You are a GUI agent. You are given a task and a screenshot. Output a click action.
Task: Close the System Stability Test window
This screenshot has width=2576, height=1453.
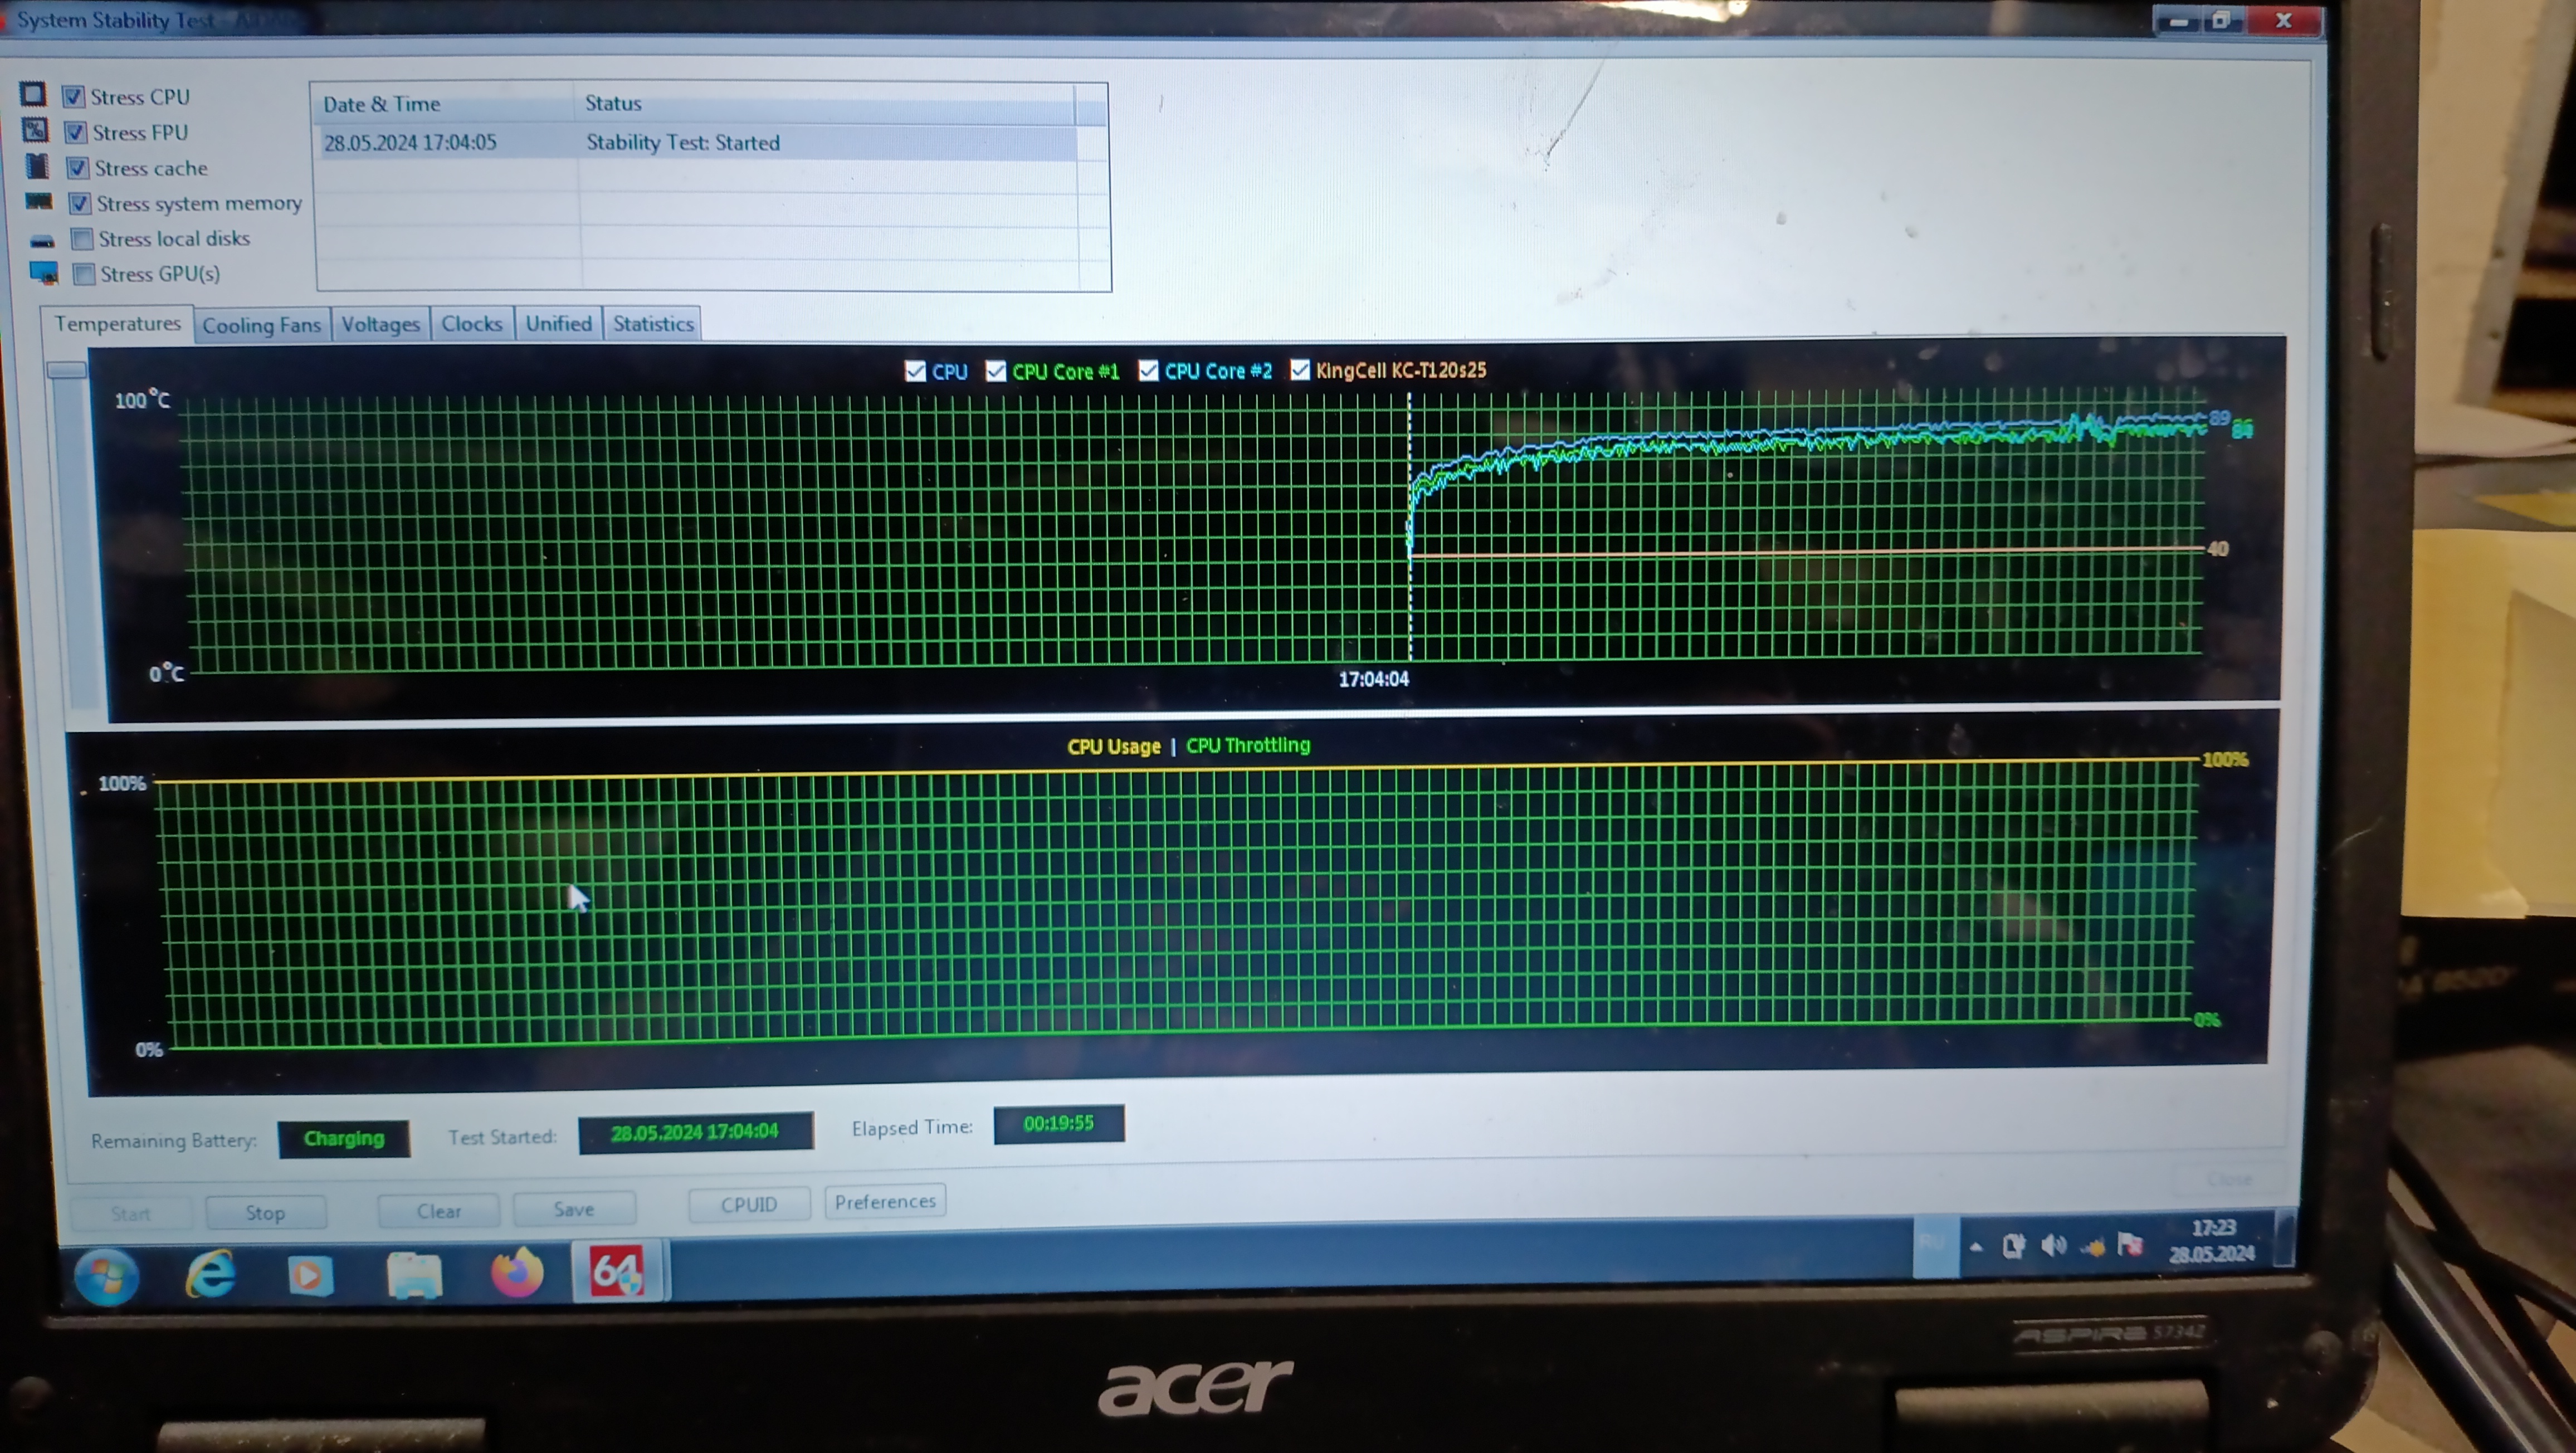tap(2284, 20)
